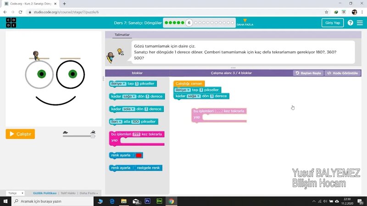Open Chrome three-dot menu

point(362,12)
